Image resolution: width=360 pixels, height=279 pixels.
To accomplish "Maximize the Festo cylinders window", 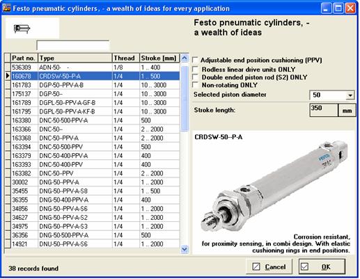I will (338, 8).
